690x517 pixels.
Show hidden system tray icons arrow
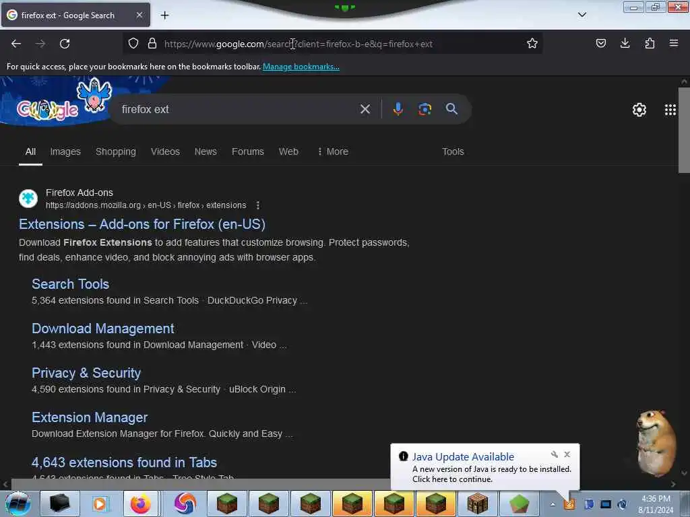pyautogui.click(x=553, y=504)
